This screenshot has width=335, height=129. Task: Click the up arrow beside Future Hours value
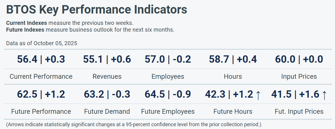tap(258, 95)
